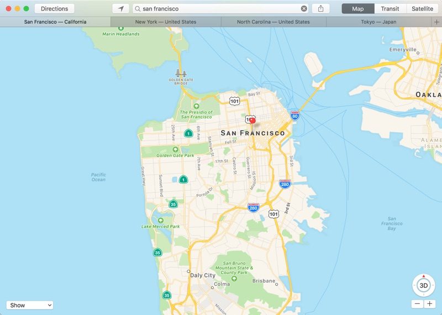The image size is (442, 315).
Task: Click Lake Merced Park tree icon
Action: [161, 221]
